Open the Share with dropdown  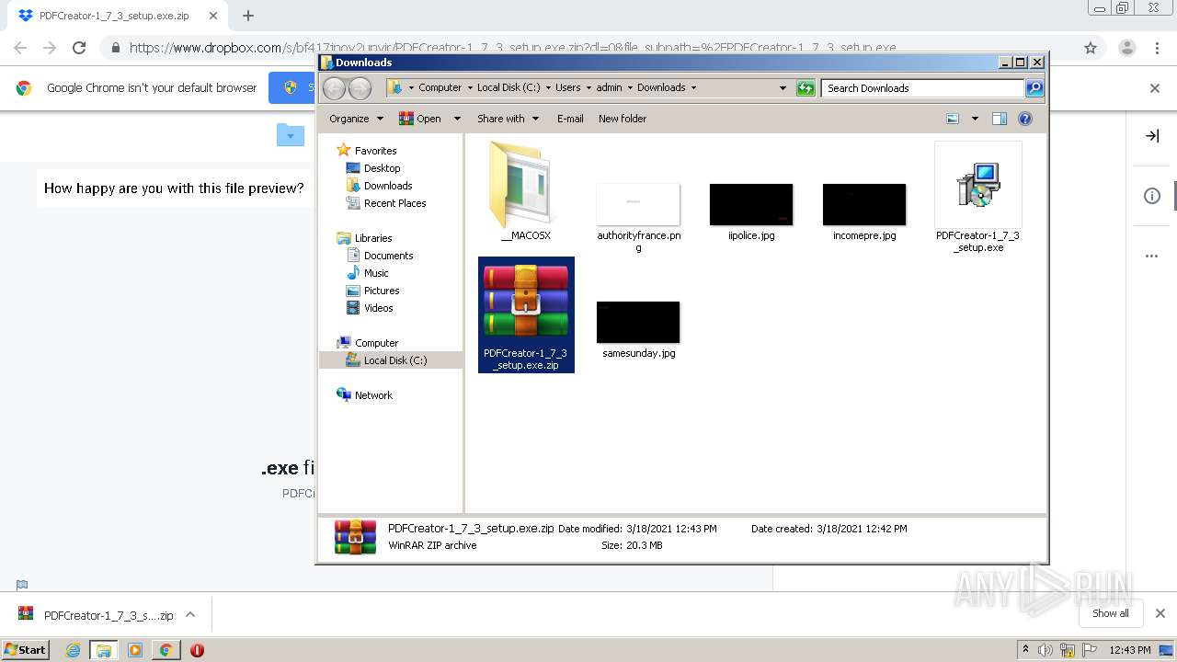coord(507,119)
